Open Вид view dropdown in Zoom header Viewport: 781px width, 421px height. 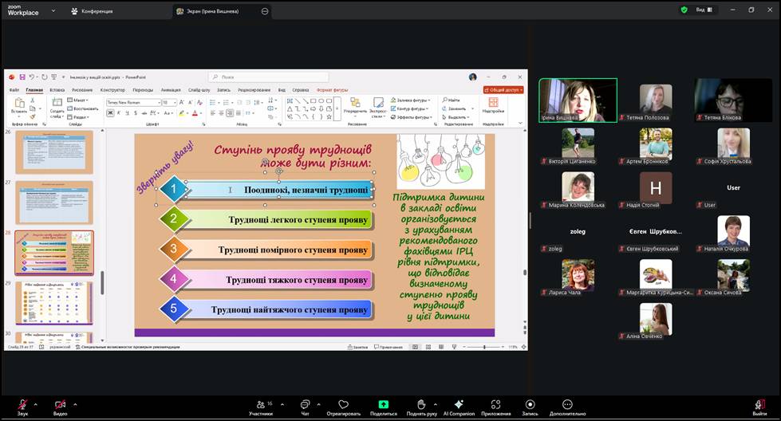[703, 10]
